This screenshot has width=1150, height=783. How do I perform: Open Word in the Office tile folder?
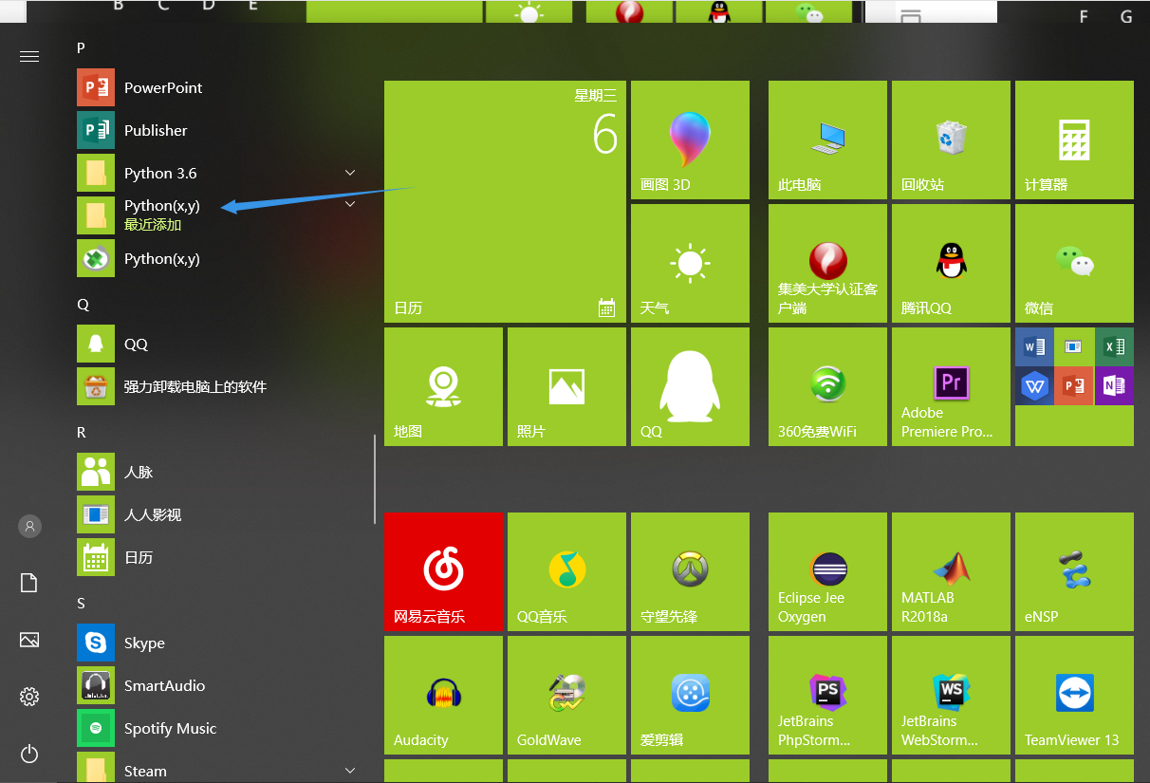[x=1034, y=346]
